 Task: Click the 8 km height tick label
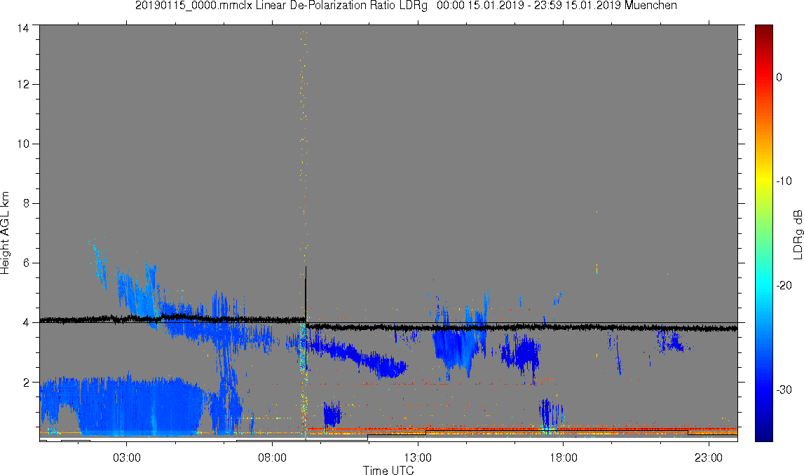(26, 203)
